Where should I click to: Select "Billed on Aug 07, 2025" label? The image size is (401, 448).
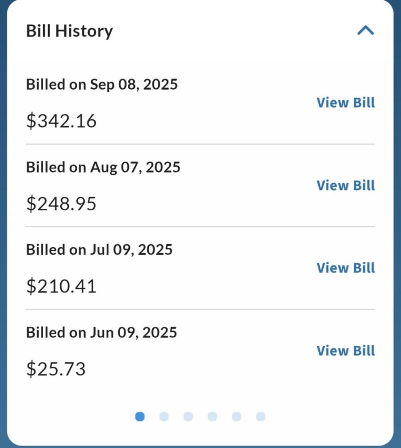coord(103,167)
